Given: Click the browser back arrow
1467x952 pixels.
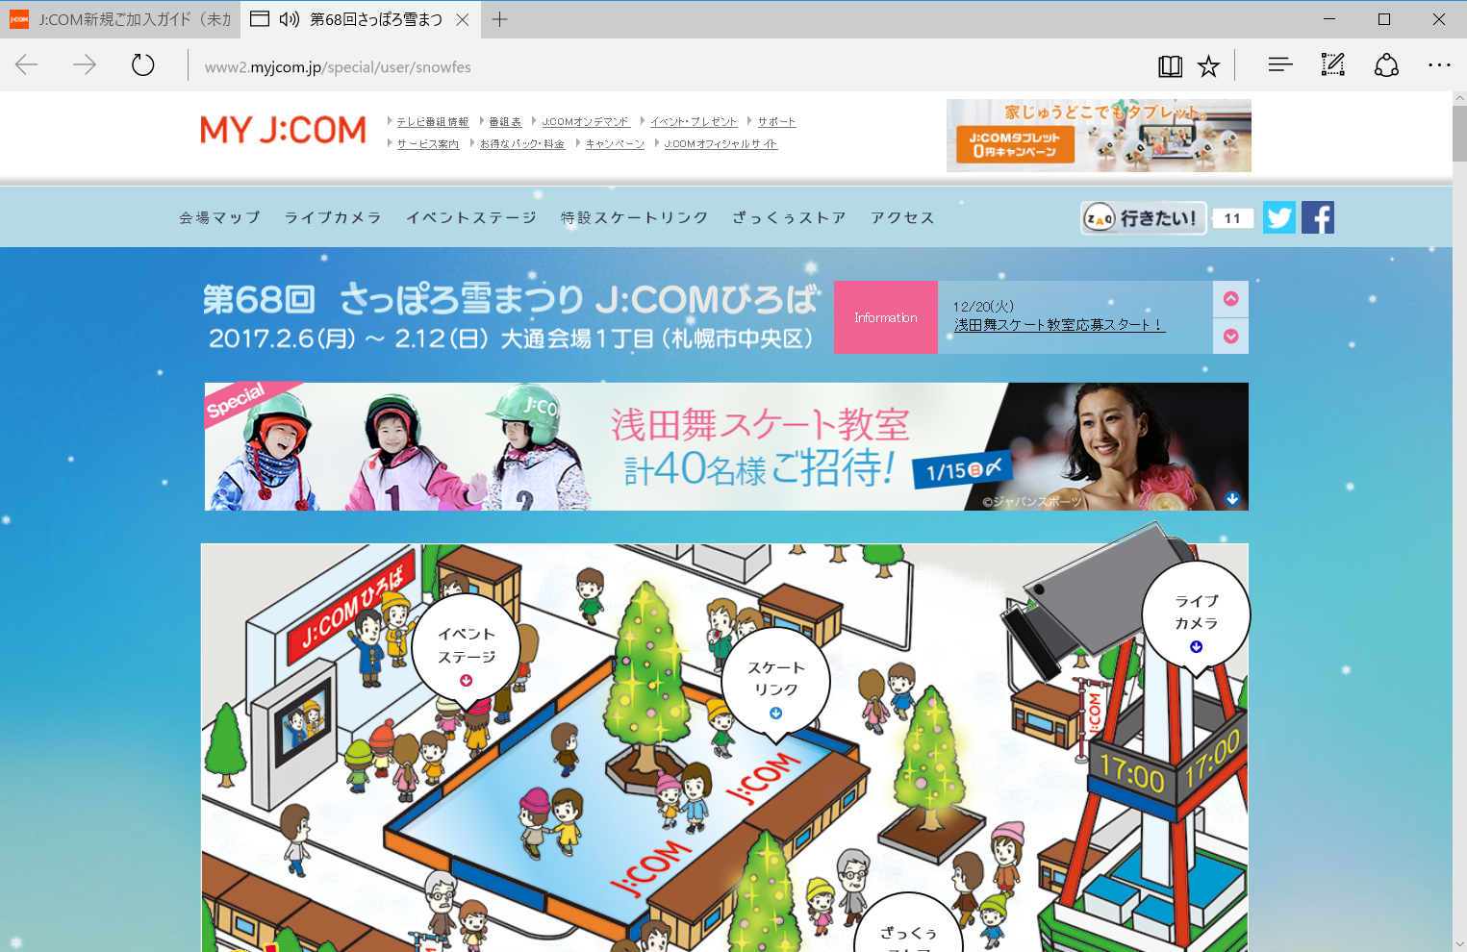Looking at the screenshot, I should point(27,65).
